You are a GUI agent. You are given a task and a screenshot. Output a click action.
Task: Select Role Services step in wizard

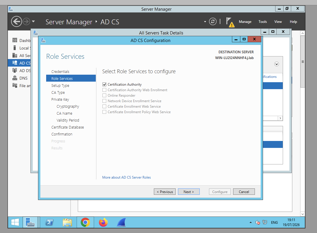coord(71,78)
